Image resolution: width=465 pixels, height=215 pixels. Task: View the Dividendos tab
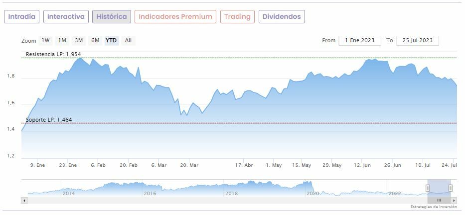coord(282,17)
